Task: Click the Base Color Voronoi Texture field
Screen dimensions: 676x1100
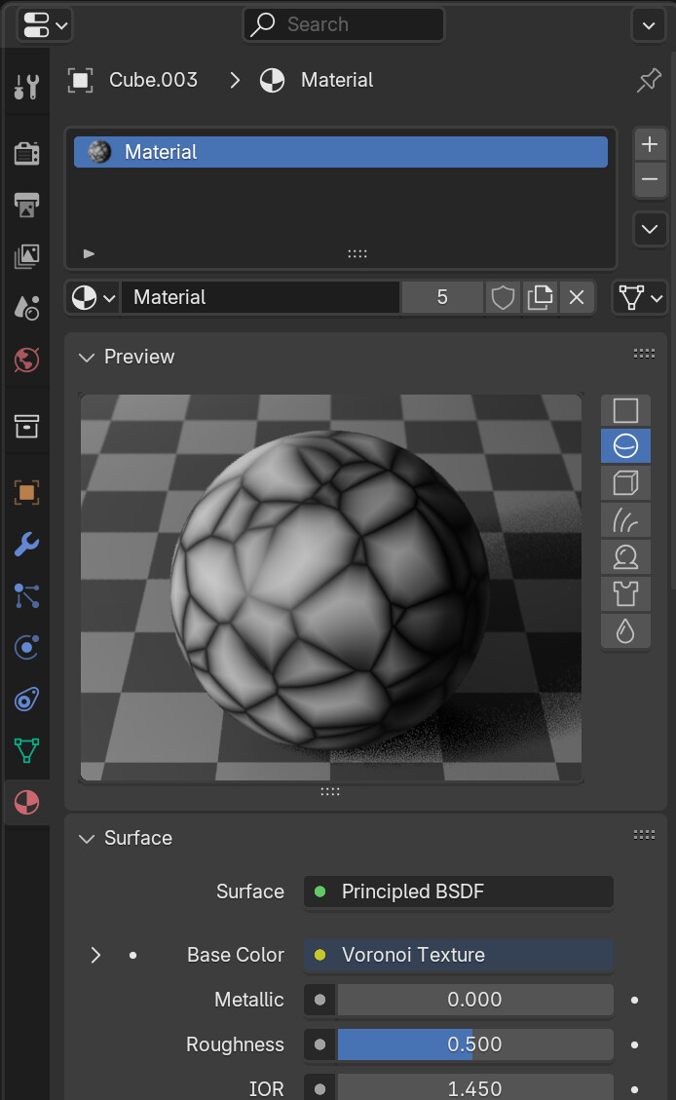Action: pyautogui.click(x=459, y=955)
